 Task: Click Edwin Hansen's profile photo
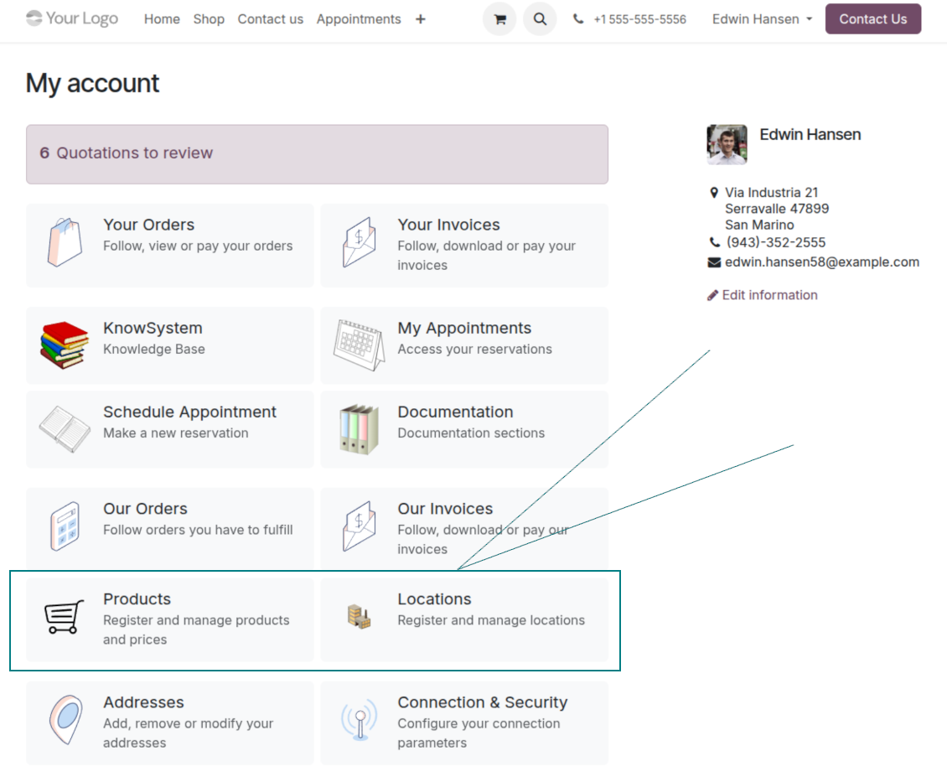click(x=727, y=145)
